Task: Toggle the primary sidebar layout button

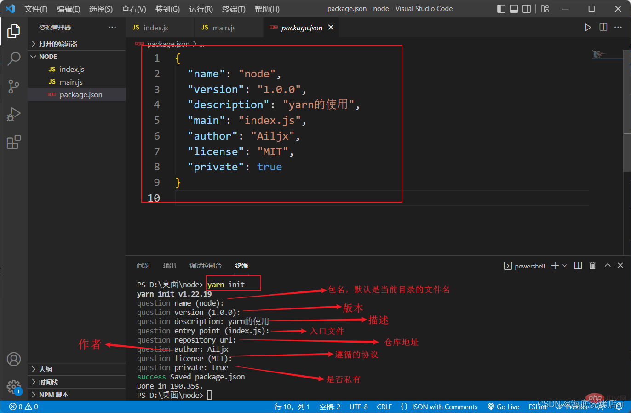Action: pyautogui.click(x=501, y=9)
